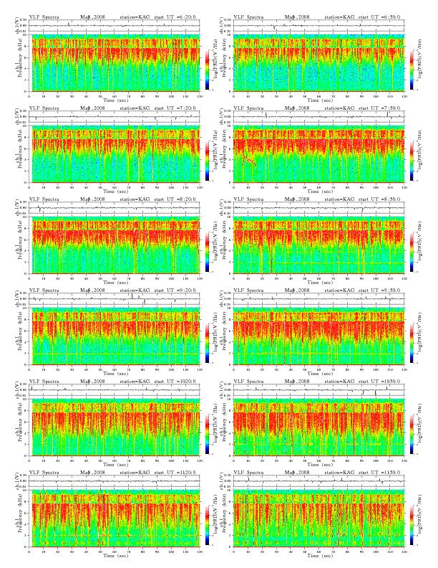Select the spectrogram starting at UT 10:50:0
This screenshot has width=438, height=568.
(x=318, y=427)
